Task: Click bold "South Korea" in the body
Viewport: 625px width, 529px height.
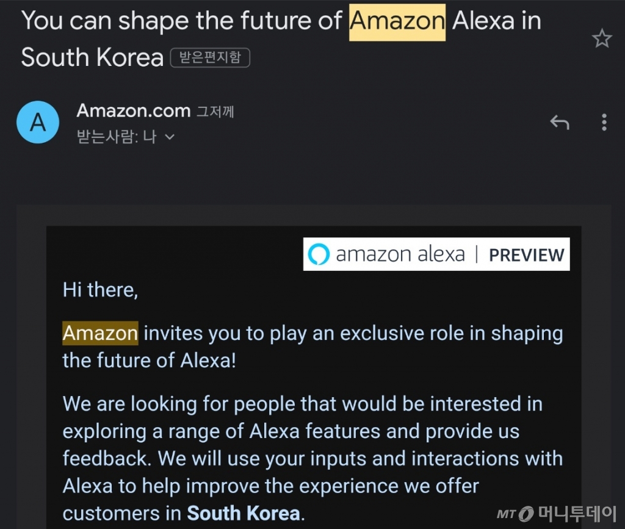Action: pos(243,513)
